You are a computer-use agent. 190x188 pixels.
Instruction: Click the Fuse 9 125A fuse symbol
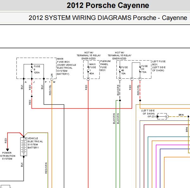pos(32,70)
